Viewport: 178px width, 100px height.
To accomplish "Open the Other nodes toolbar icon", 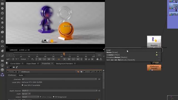I will (x=2, y=61).
